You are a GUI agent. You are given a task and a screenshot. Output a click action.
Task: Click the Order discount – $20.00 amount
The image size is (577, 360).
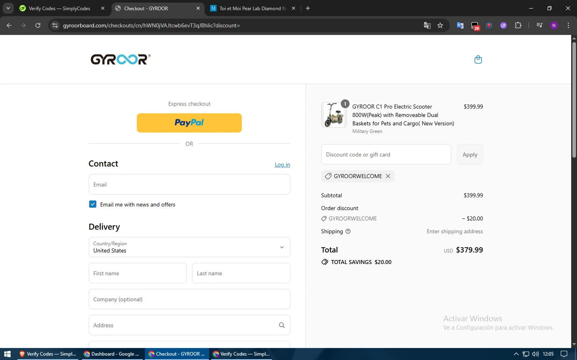click(x=472, y=218)
